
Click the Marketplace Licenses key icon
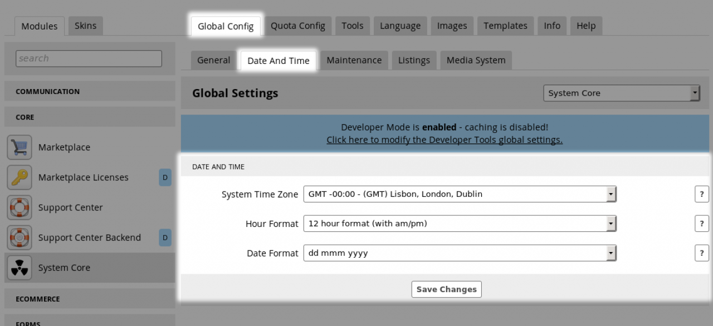click(19, 177)
